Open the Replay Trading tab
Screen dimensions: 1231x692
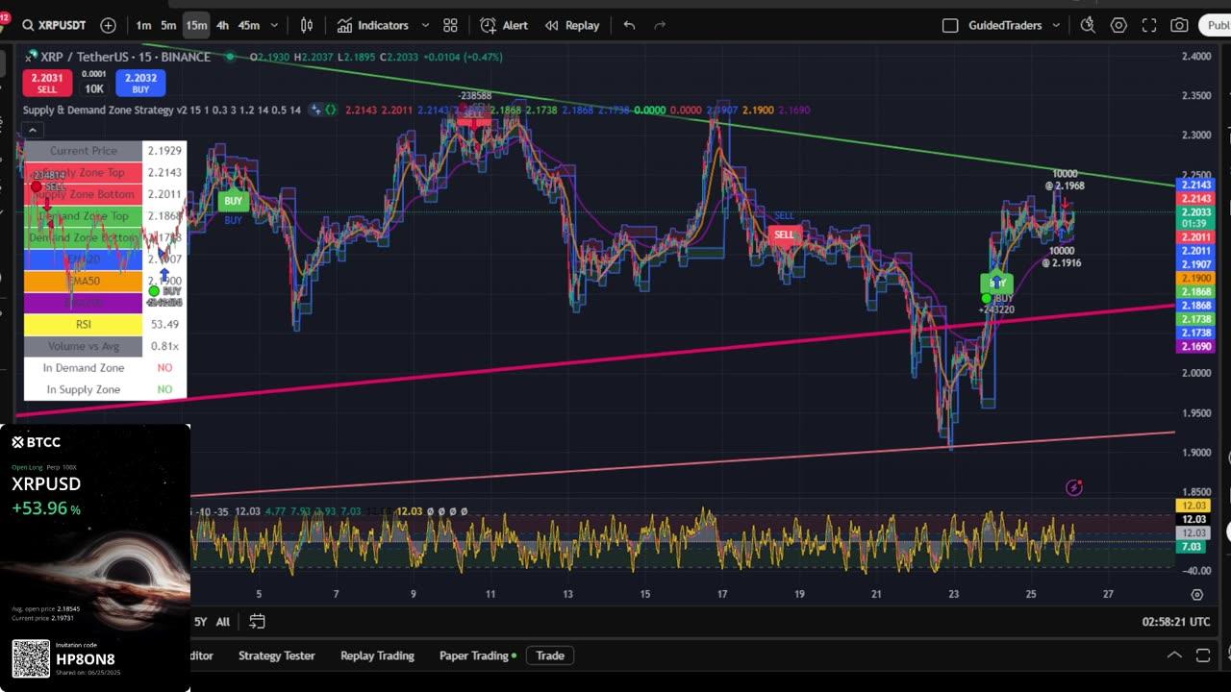tap(377, 655)
